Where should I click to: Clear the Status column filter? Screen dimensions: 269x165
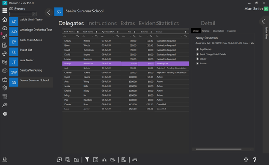click(185, 36)
